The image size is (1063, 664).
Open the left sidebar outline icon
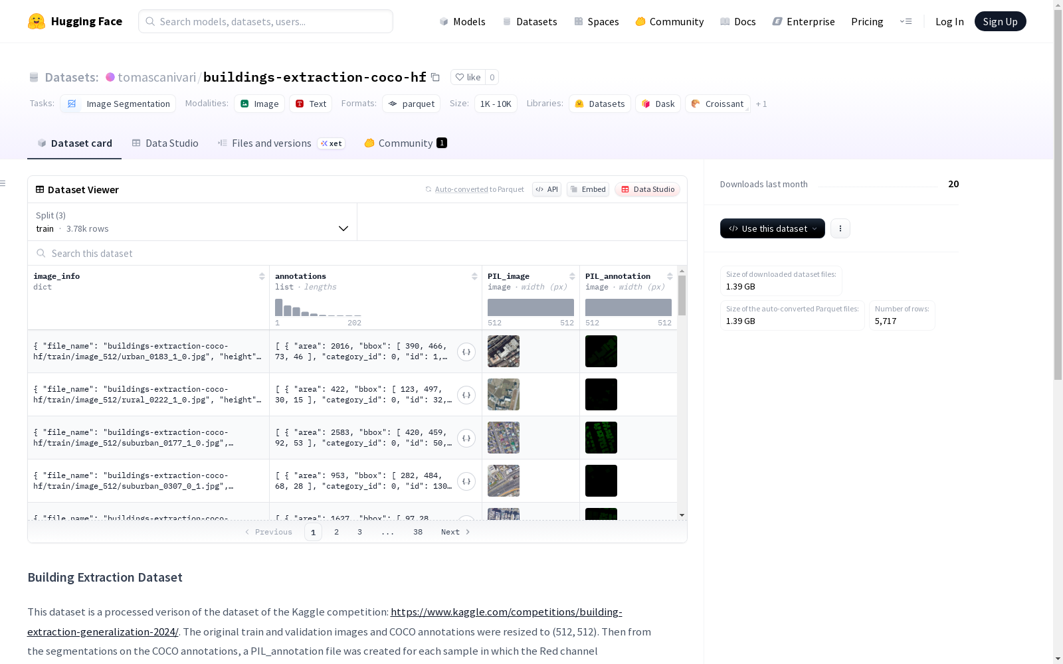[3, 183]
